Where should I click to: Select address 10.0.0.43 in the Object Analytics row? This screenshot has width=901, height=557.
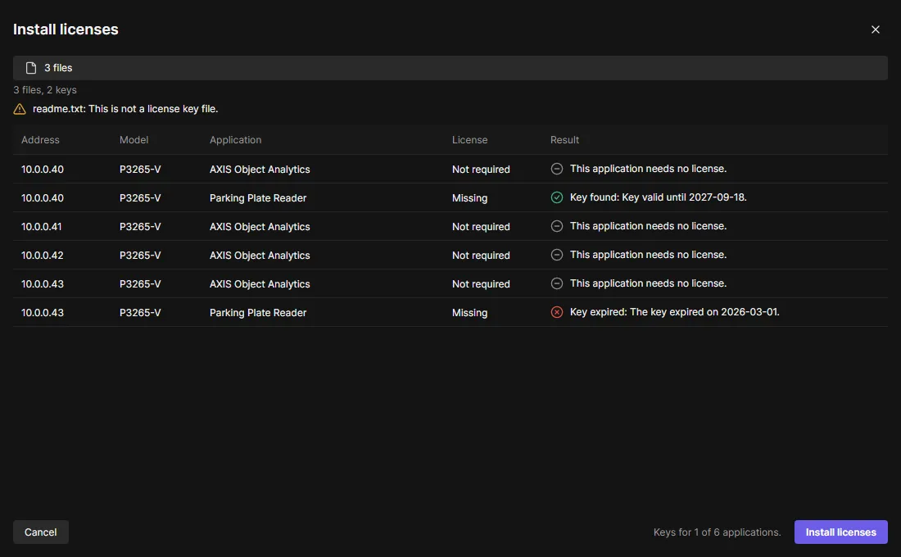tap(43, 284)
